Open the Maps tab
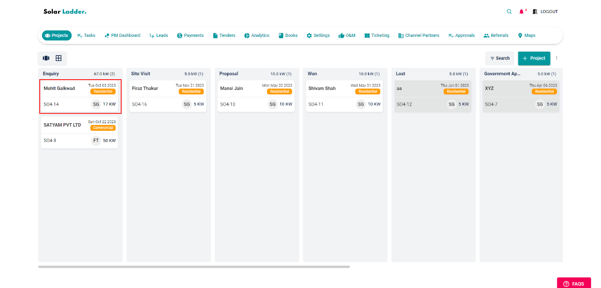This screenshot has width=601, height=288. click(x=526, y=36)
